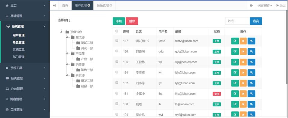Screen dimensions: 288x118
Task: Click the double-left arrow tab scroll icon
Action: click(x=54, y=5)
